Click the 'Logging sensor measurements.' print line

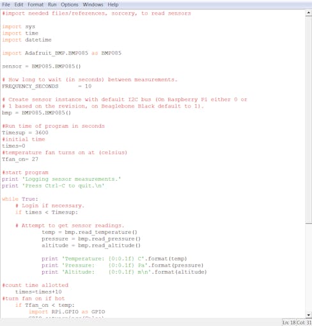pyautogui.click(x=61, y=179)
